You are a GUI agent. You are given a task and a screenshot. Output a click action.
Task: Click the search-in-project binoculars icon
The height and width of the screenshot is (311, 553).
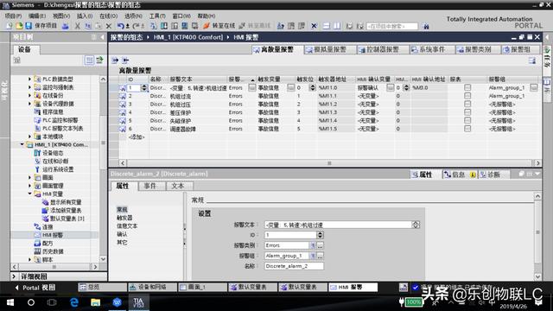click(426, 26)
